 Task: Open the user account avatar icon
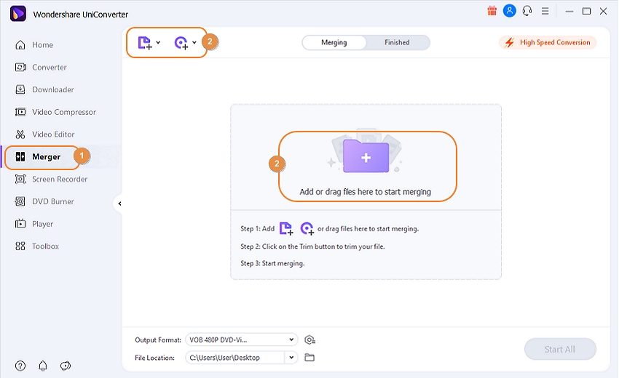click(x=510, y=11)
